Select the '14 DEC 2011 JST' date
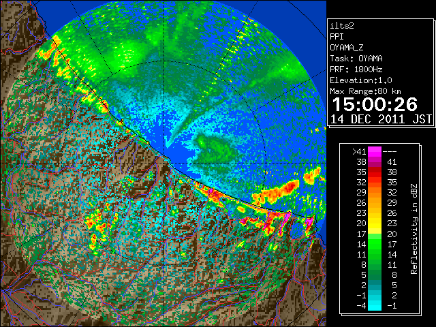This screenshot has width=436, height=327. click(381, 119)
